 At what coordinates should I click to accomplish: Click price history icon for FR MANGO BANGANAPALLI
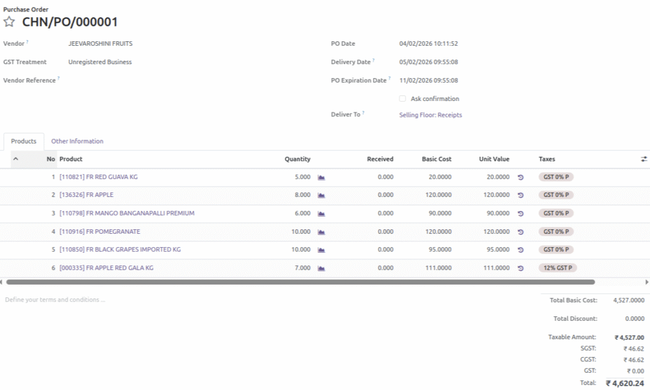click(521, 214)
